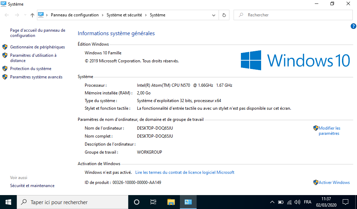357x209 pixels.
Task: Click the Windows 10 Famille text
Action: 103,53
